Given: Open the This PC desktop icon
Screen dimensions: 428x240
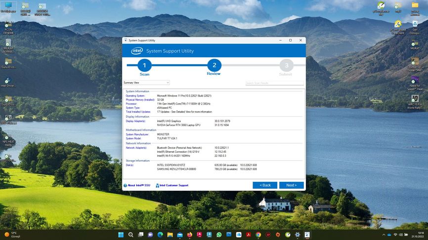Looking at the screenshot, I should tap(8, 7).
